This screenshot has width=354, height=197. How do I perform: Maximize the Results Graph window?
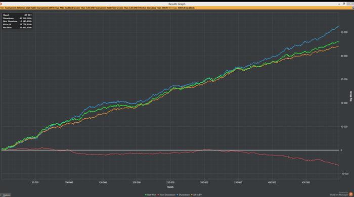coord(344,4)
